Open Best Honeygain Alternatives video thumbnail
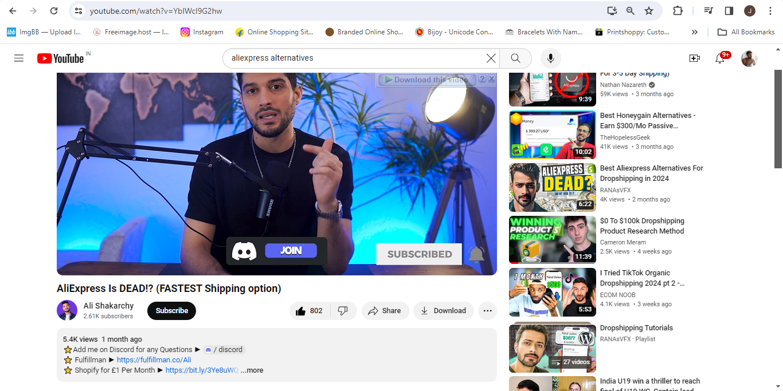 point(553,135)
